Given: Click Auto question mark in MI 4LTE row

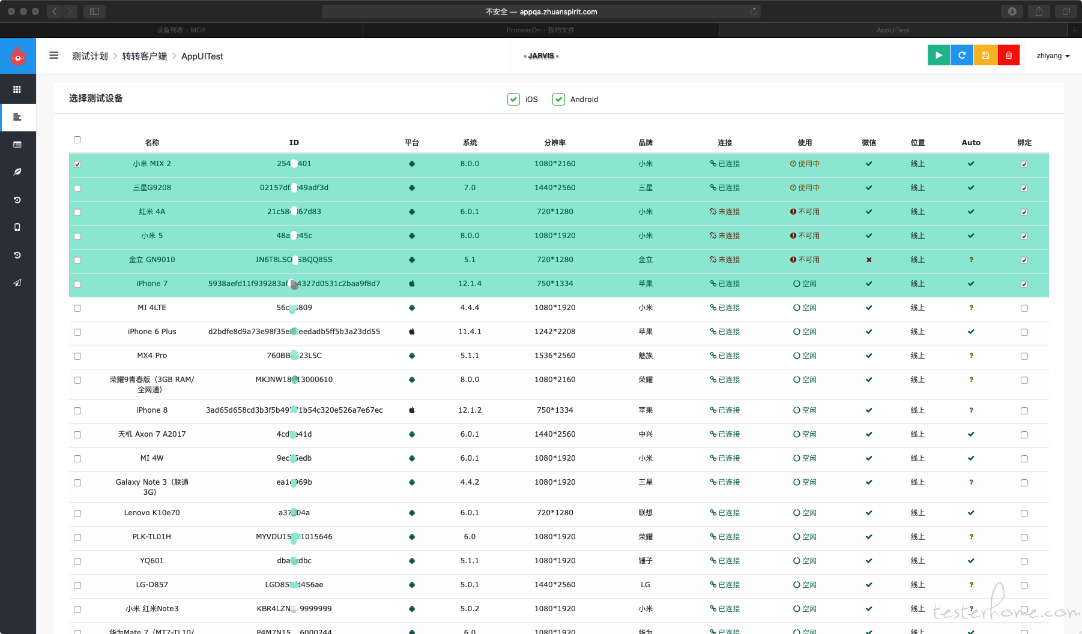Looking at the screenshot, I should point(971,308).
